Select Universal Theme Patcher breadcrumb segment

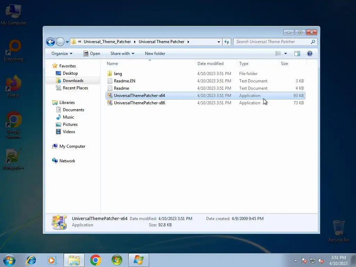coord(161,42)
